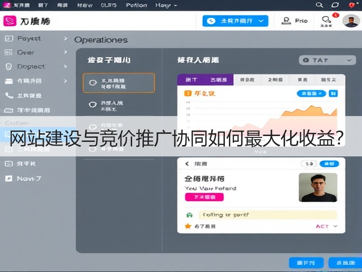The image size is (362, 272).
Task: Expand the Dogiect sidebar chevron
Action: click(x=66, y=67)
